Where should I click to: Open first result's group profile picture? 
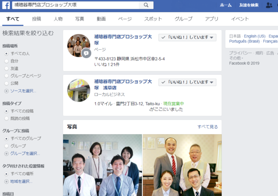(79, 45)
